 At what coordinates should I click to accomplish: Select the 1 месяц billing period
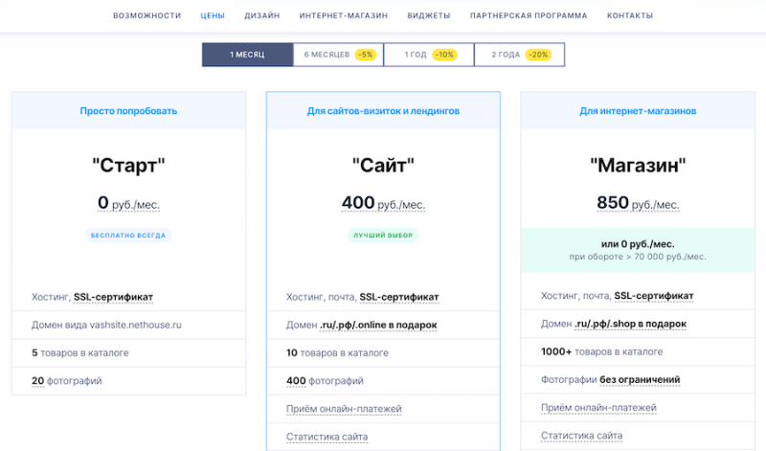[x=247, y=55]
